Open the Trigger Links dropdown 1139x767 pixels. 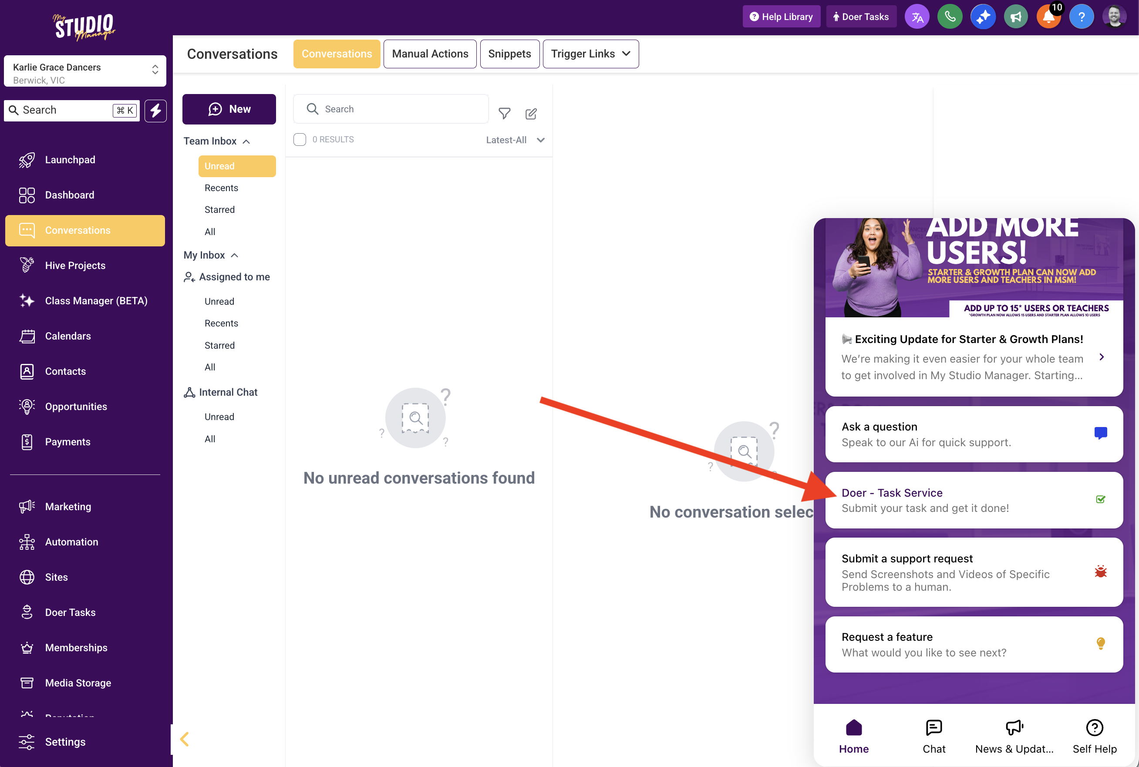click(x=590, y=54)
